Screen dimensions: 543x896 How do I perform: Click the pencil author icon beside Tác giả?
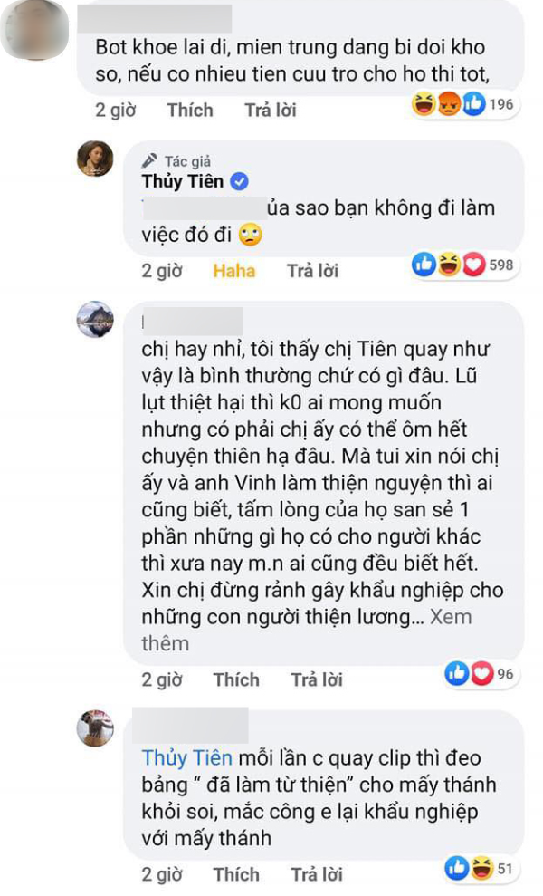click(149, 160)
